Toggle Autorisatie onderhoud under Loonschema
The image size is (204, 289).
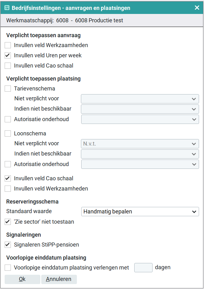(x=8, y=164)
